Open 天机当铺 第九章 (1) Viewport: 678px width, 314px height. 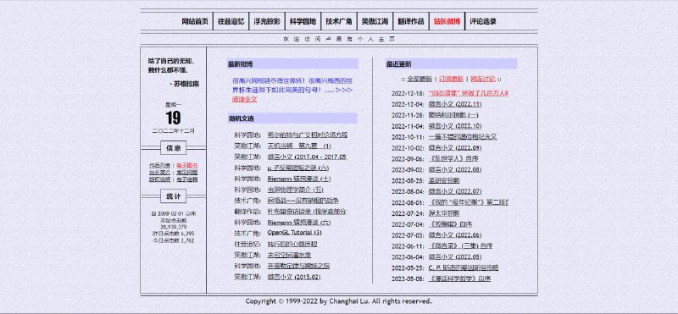pyautogui.click(x=299, y=146)
